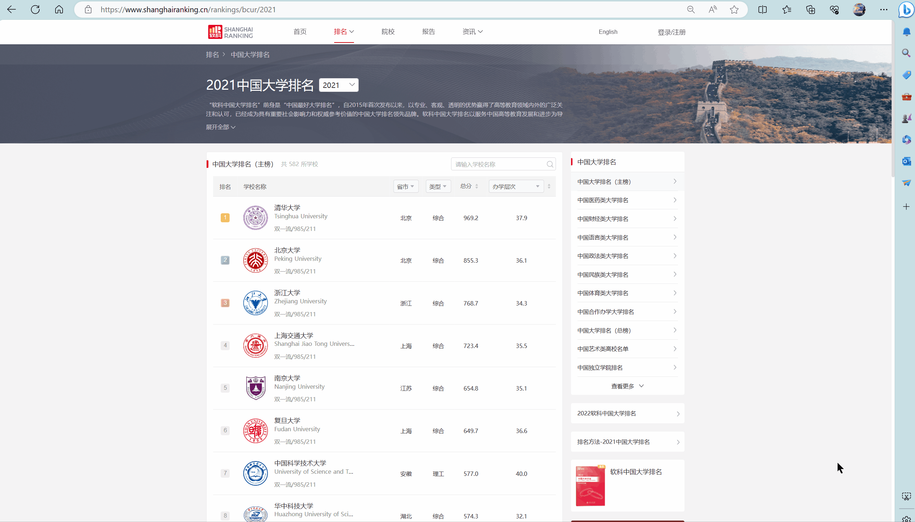Click the Read aloud icon
The width and height of the screenshot is (915, 522).
[713, 10]
